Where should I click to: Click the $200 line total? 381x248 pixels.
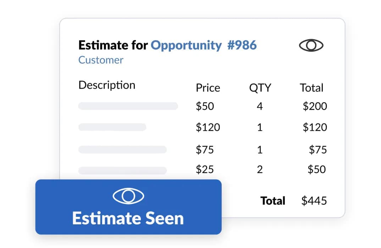tap(315, 106)
